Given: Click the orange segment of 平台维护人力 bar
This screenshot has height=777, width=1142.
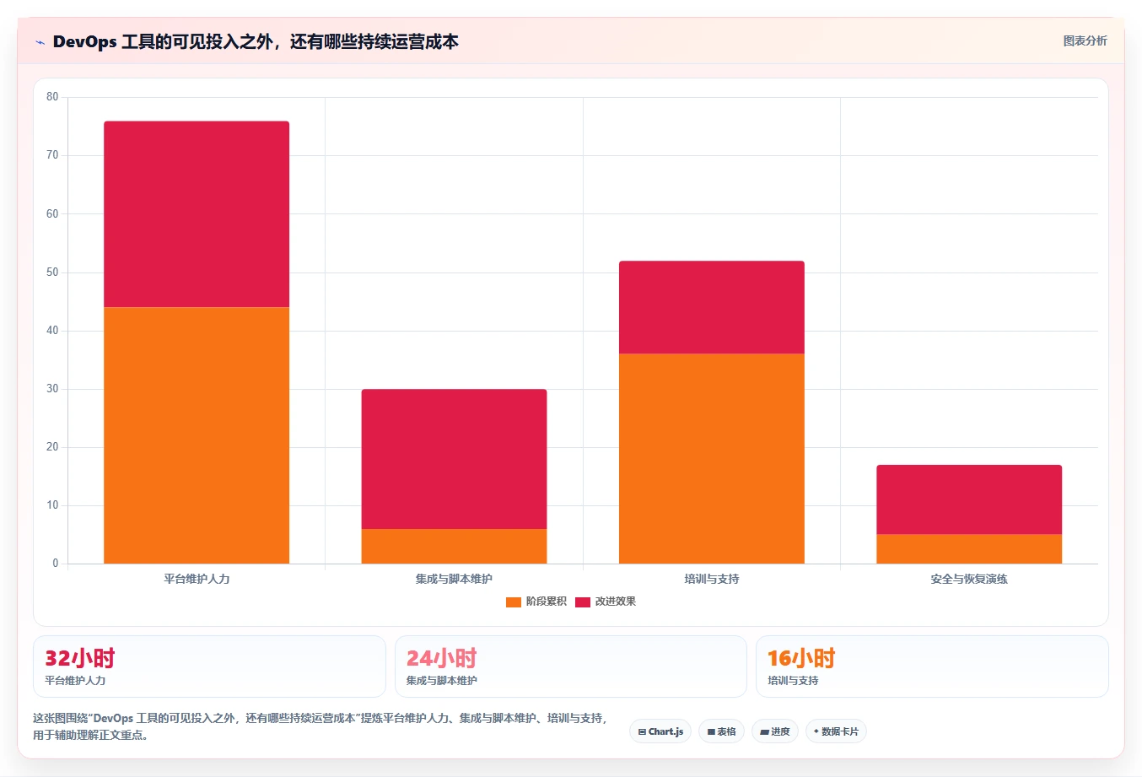Looking at the screenshot, I should [197, 435].
